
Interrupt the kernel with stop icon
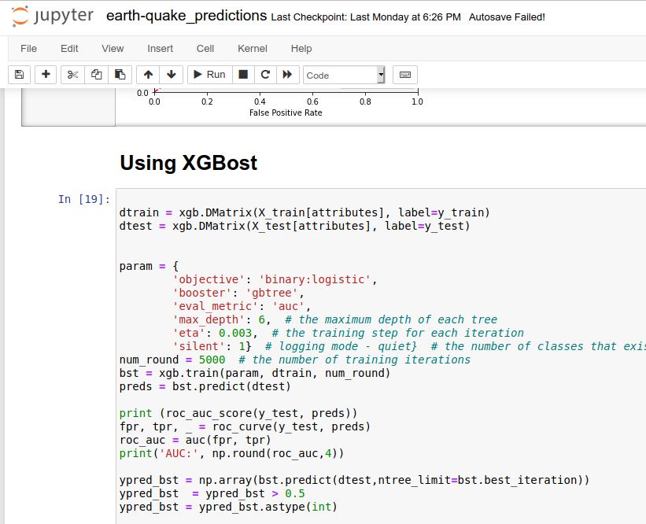(243, 75)
